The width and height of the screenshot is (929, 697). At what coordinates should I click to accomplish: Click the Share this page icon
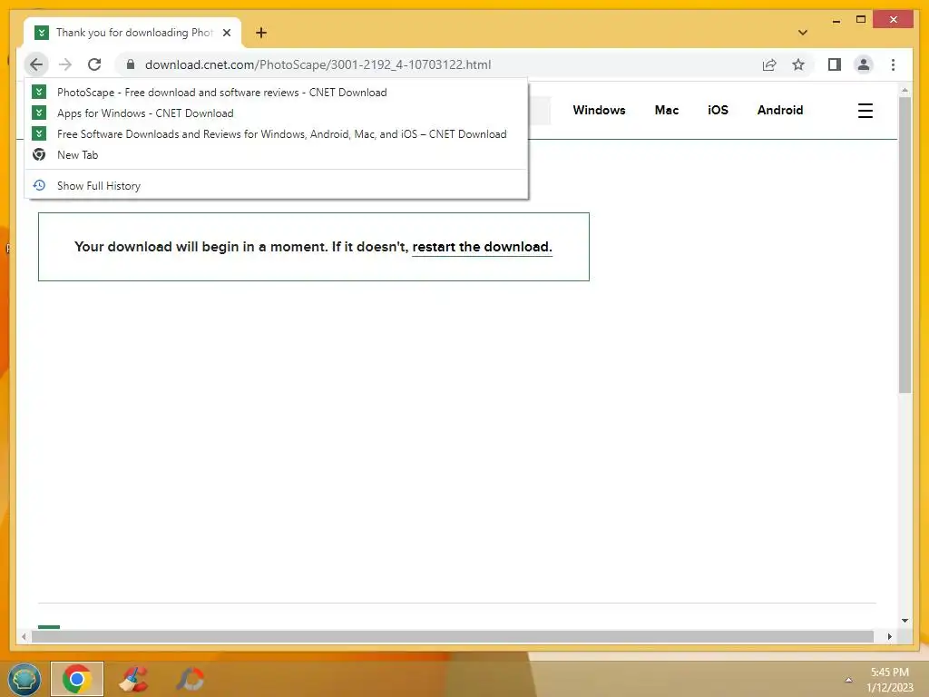pos(769,64)
